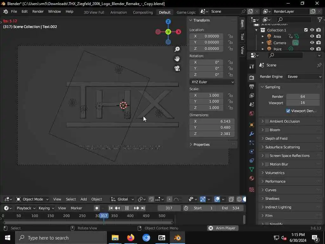Cancel the Anim Player in status bar

211,228
